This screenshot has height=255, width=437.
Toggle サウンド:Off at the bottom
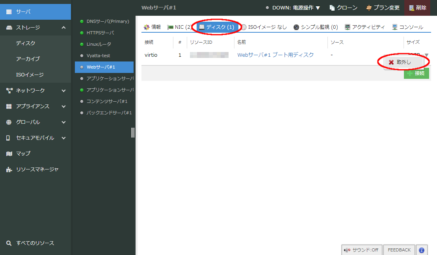pyautogui.click(x=362, y=249)
